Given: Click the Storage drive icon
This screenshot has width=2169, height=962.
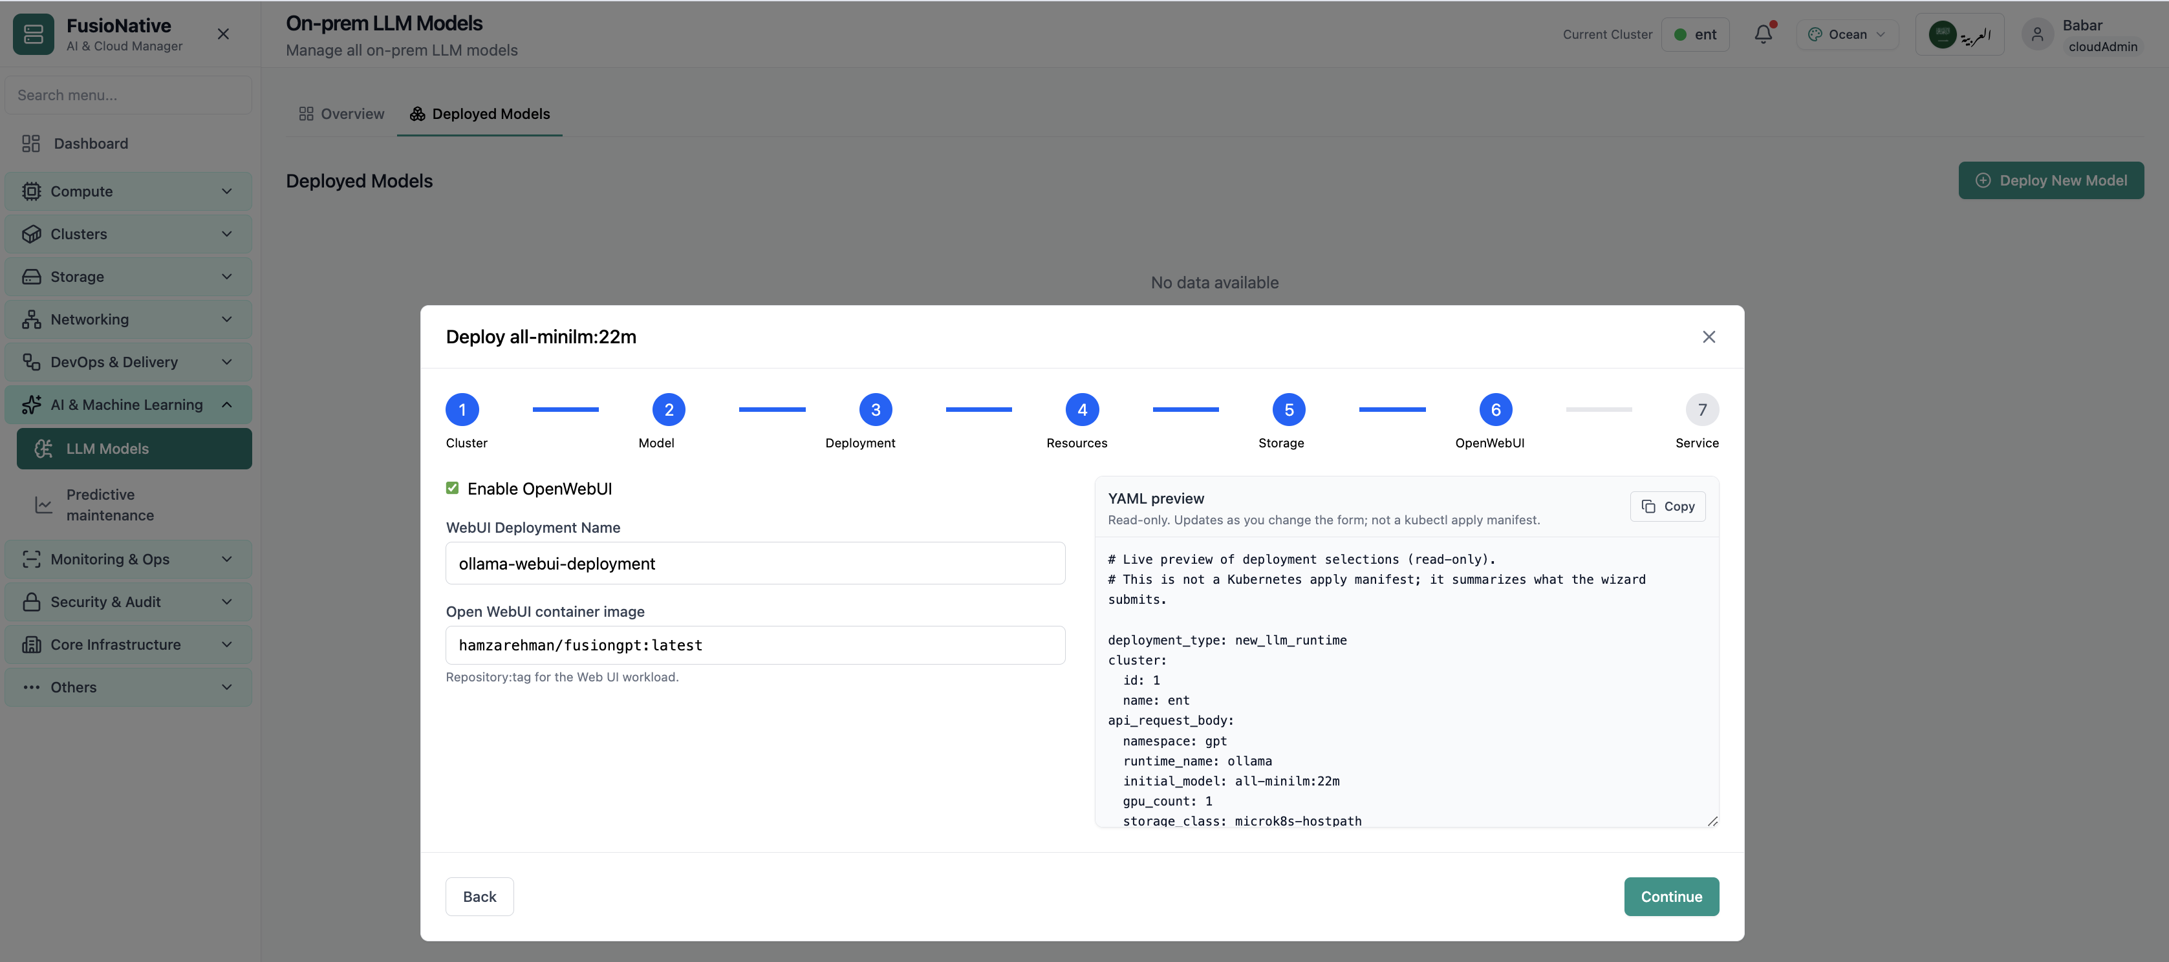Looking at the screenshot, I should [x=31, y=277].
